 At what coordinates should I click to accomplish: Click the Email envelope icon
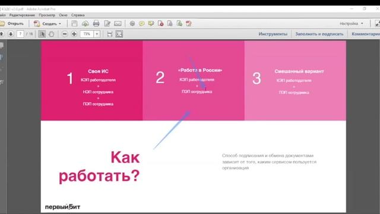click(118, 24)
